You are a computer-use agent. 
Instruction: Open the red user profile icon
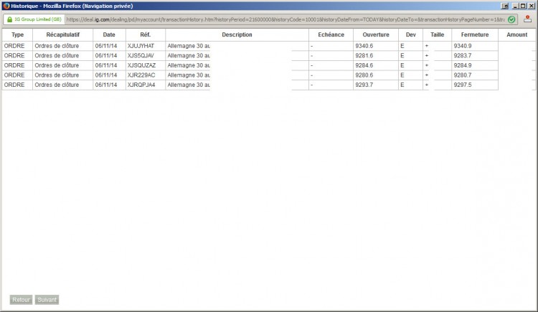click(528, 19)
